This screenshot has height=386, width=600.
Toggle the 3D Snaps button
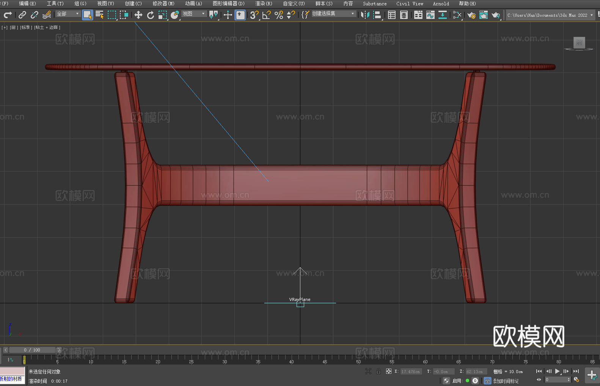(x=254, y=15)
